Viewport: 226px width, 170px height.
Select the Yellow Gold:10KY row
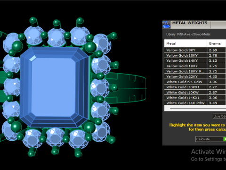click(195, 55)
